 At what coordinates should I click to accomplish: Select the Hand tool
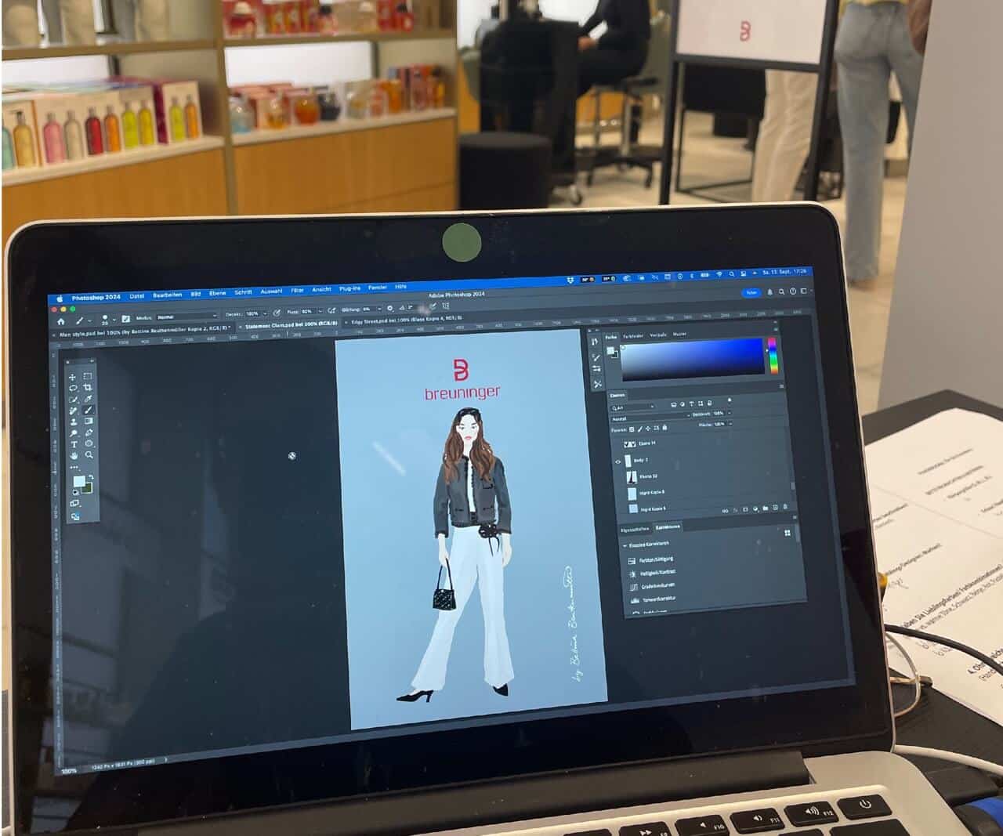click(74, 455)
